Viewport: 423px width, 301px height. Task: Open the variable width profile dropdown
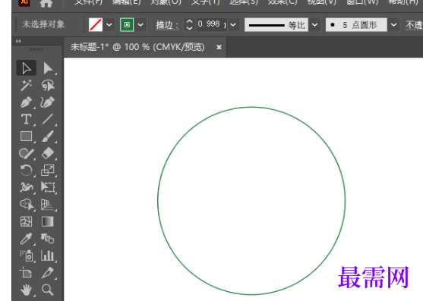315,25
